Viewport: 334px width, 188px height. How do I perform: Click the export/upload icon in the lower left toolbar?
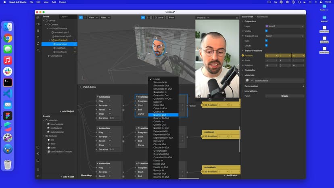click(x=38, y=160)
